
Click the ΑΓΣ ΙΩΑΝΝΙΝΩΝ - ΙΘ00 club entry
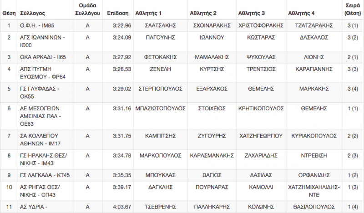coord(42,41)
